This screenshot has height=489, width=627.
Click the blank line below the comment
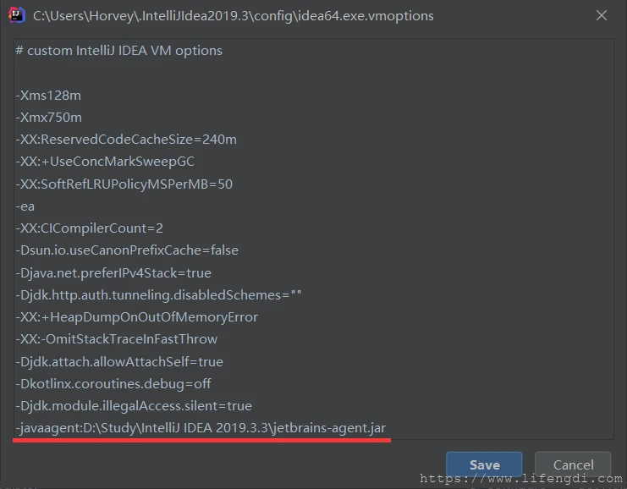314,73
